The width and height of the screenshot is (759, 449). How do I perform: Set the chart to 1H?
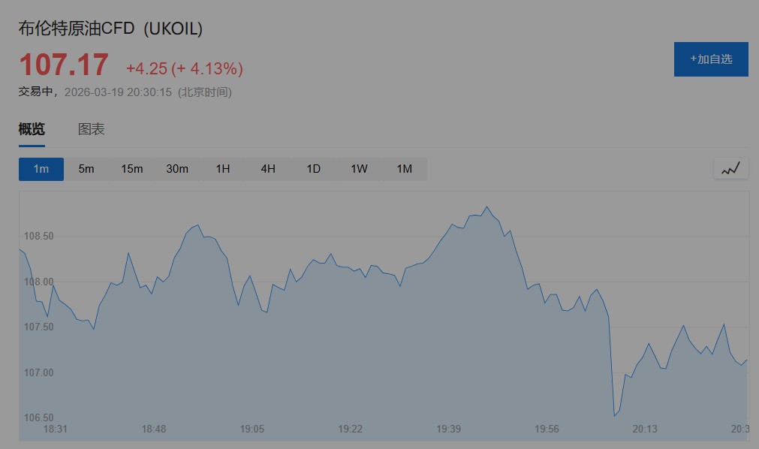(223, 169)
